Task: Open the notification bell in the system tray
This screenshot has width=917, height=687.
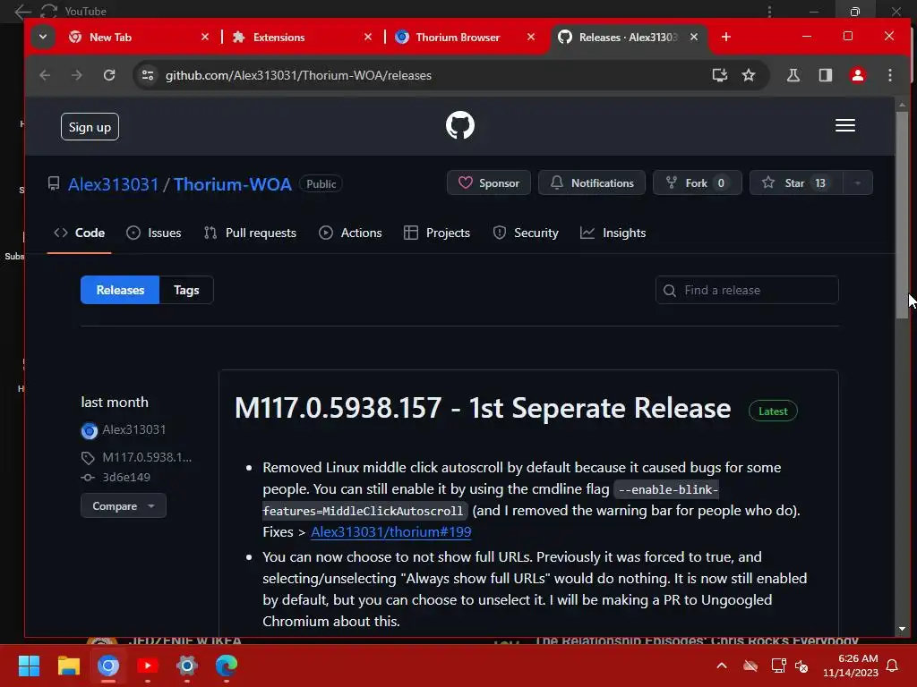Action: [893, 666]
